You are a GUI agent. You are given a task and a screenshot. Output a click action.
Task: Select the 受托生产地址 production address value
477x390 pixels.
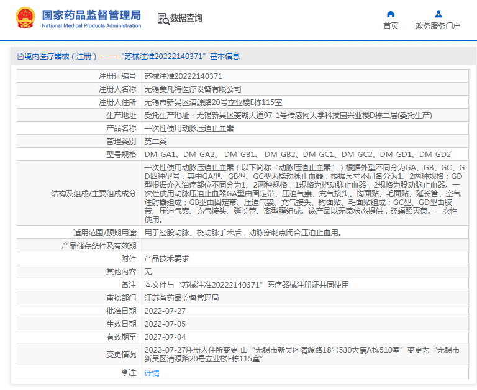point(288,116)
